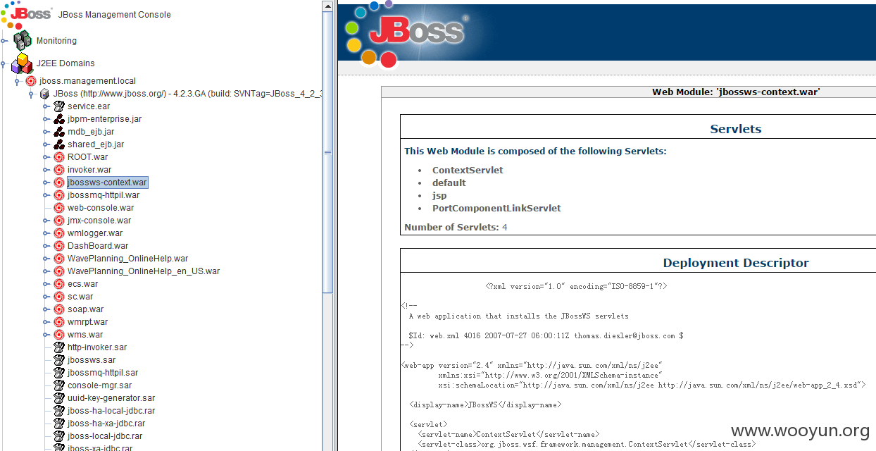
Task: Click the http-invoker.sar service icon
Action: coord(59,347)
